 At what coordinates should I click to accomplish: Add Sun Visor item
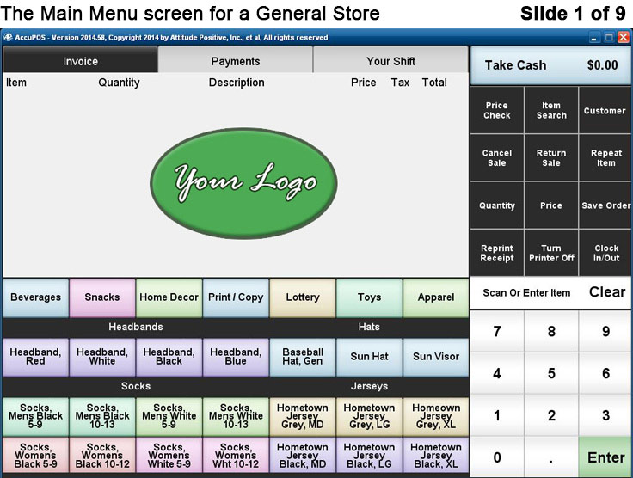click(x=436, y=357)
